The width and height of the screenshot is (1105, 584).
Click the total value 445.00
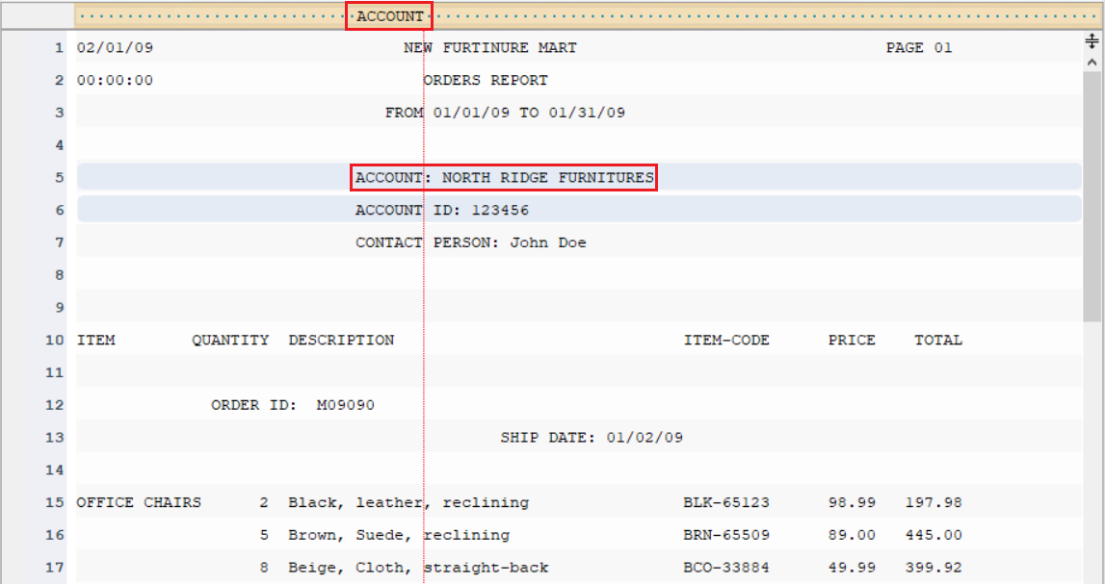934,536
